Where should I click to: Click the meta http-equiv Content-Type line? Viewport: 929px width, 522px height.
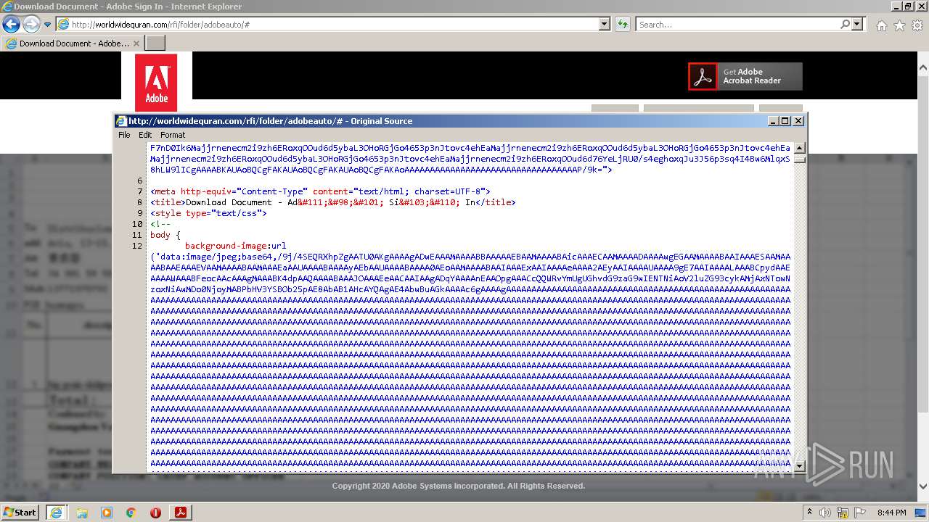320,191
